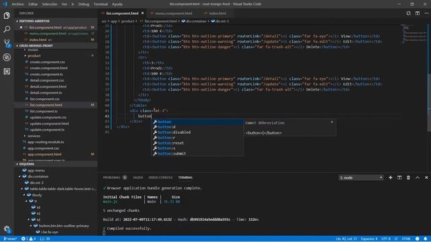Close the list.component.html editor tab
Screen dimensions: 431x242
[x=142, y=13]
